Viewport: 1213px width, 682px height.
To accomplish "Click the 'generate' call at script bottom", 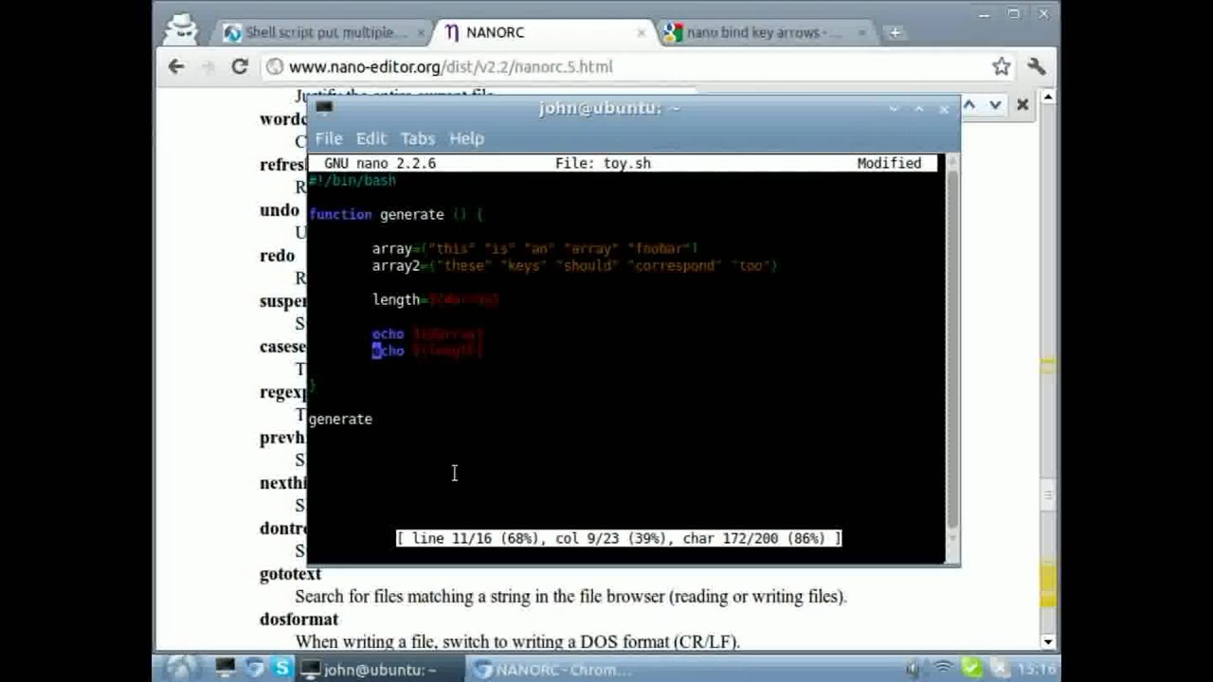I will (x=340, y=419).
